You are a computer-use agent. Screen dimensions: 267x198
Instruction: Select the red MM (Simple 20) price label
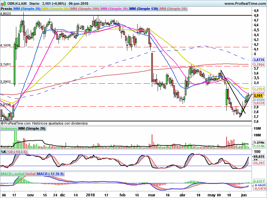click(173, 9)
